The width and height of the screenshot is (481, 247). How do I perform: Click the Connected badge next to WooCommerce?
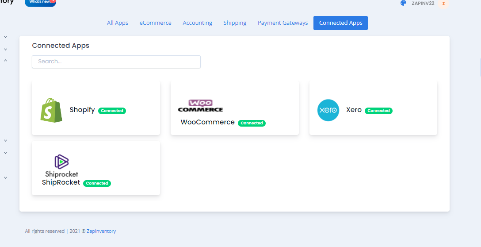[252, 123]
